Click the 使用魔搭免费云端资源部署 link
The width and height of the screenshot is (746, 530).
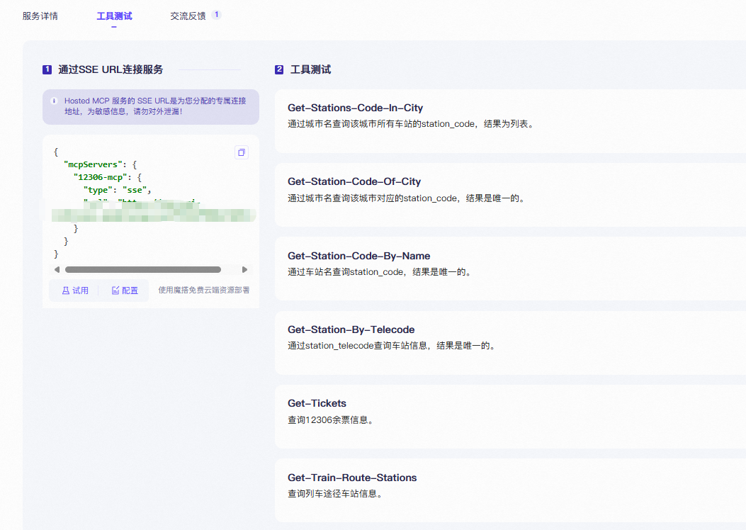point(203,290)
